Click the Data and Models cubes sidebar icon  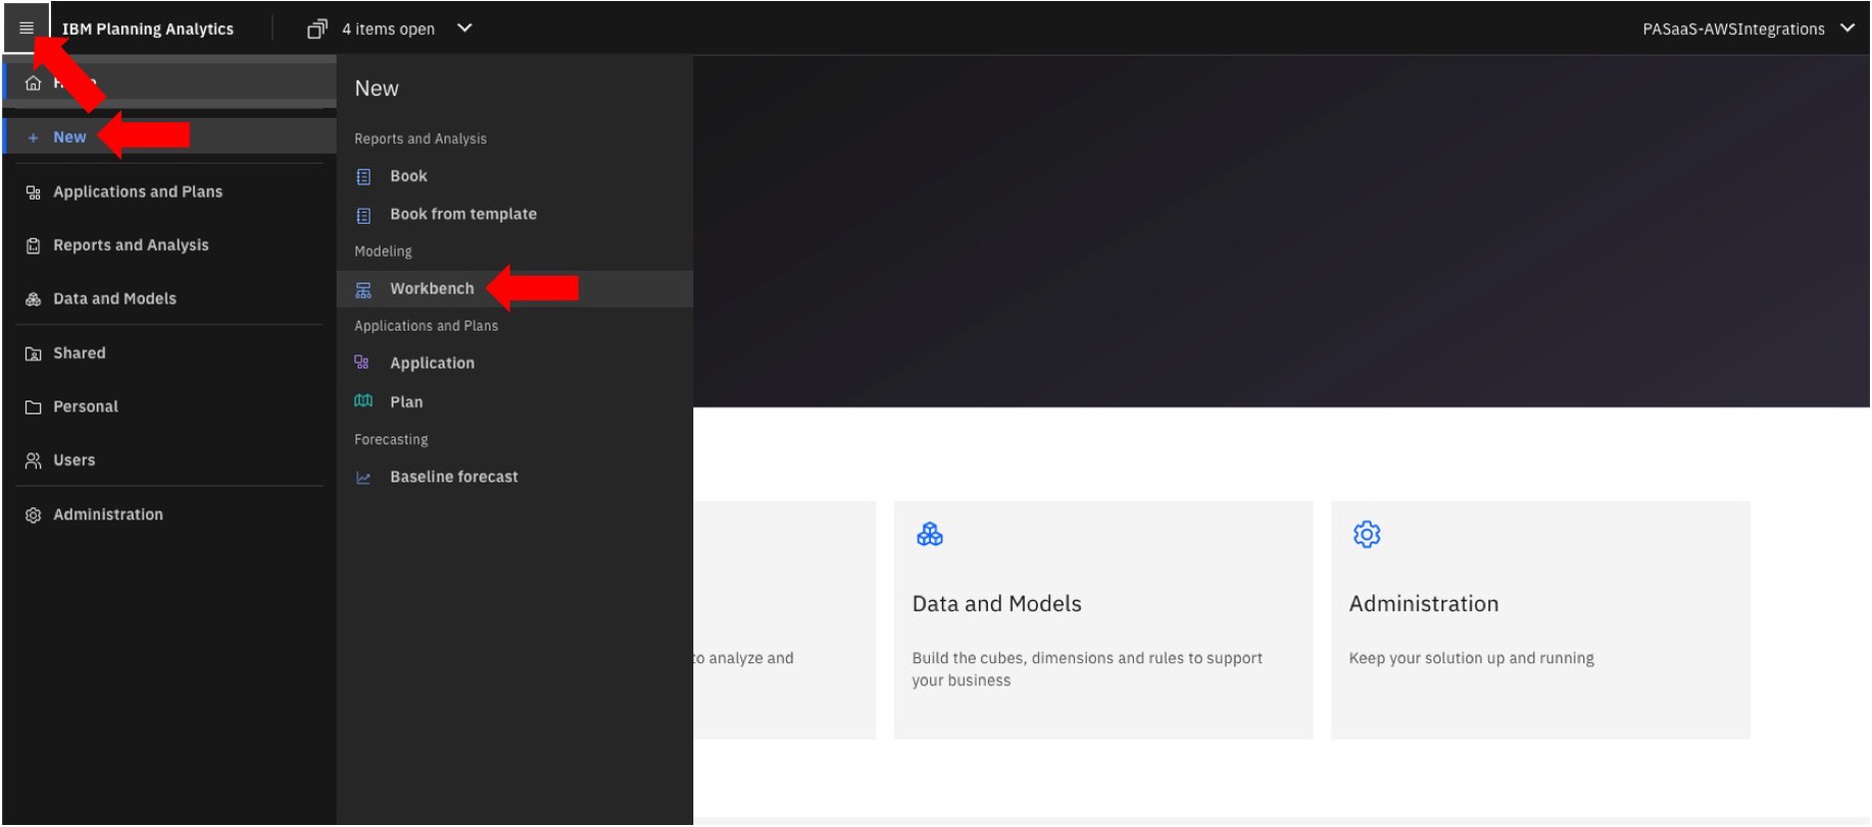(x=33, y=300)
